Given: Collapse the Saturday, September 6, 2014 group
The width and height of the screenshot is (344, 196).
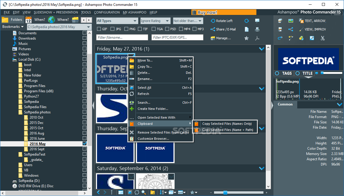Looking at the screenshot, I should (261, 168).
